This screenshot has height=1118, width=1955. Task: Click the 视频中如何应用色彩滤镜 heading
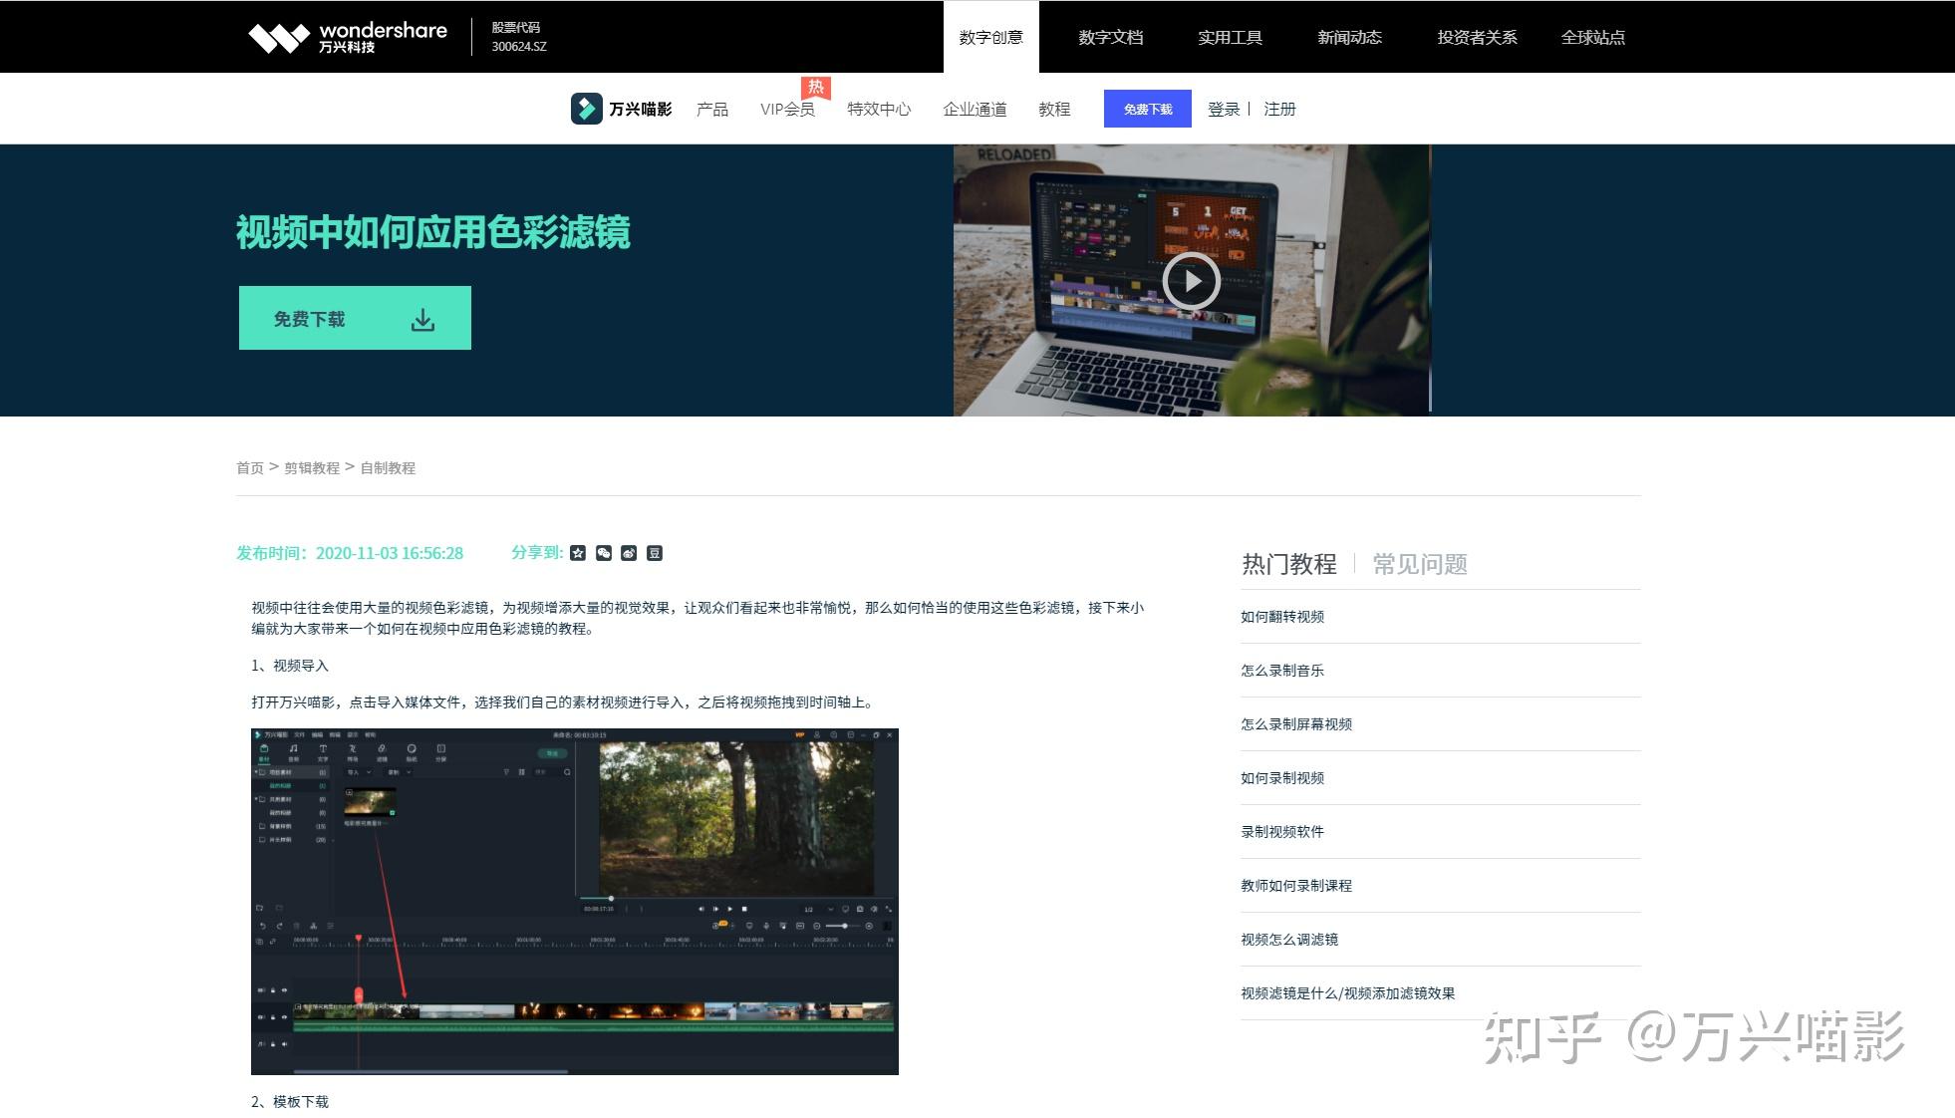(x=433, y=231)
